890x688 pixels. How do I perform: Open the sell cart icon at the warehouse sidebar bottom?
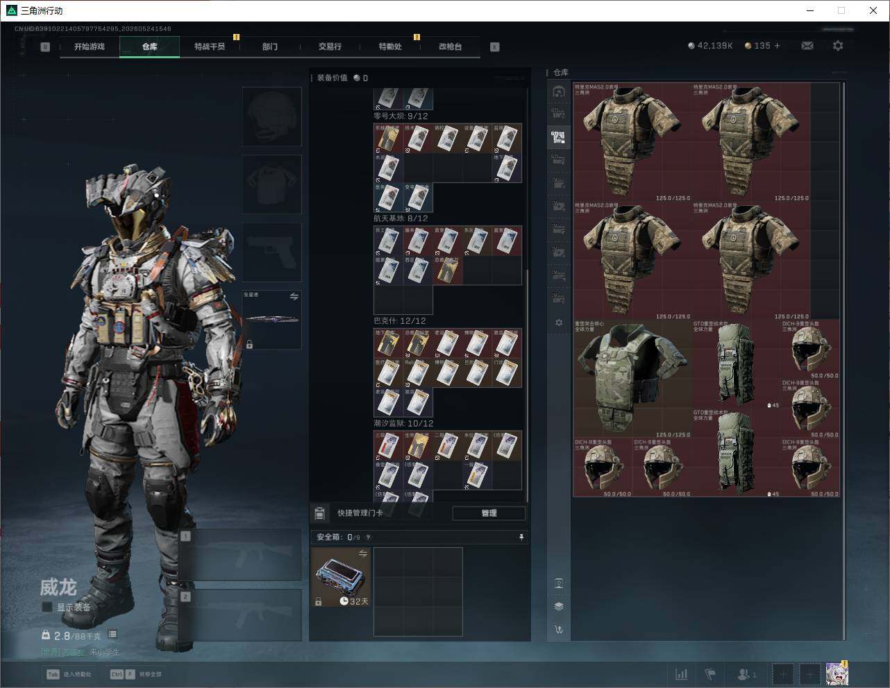coord(559,630)
